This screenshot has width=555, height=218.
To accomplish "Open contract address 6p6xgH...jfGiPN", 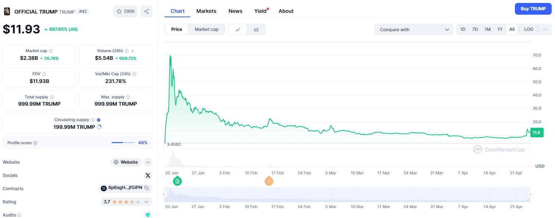I will pyautogui.click(x=125, y=188).
